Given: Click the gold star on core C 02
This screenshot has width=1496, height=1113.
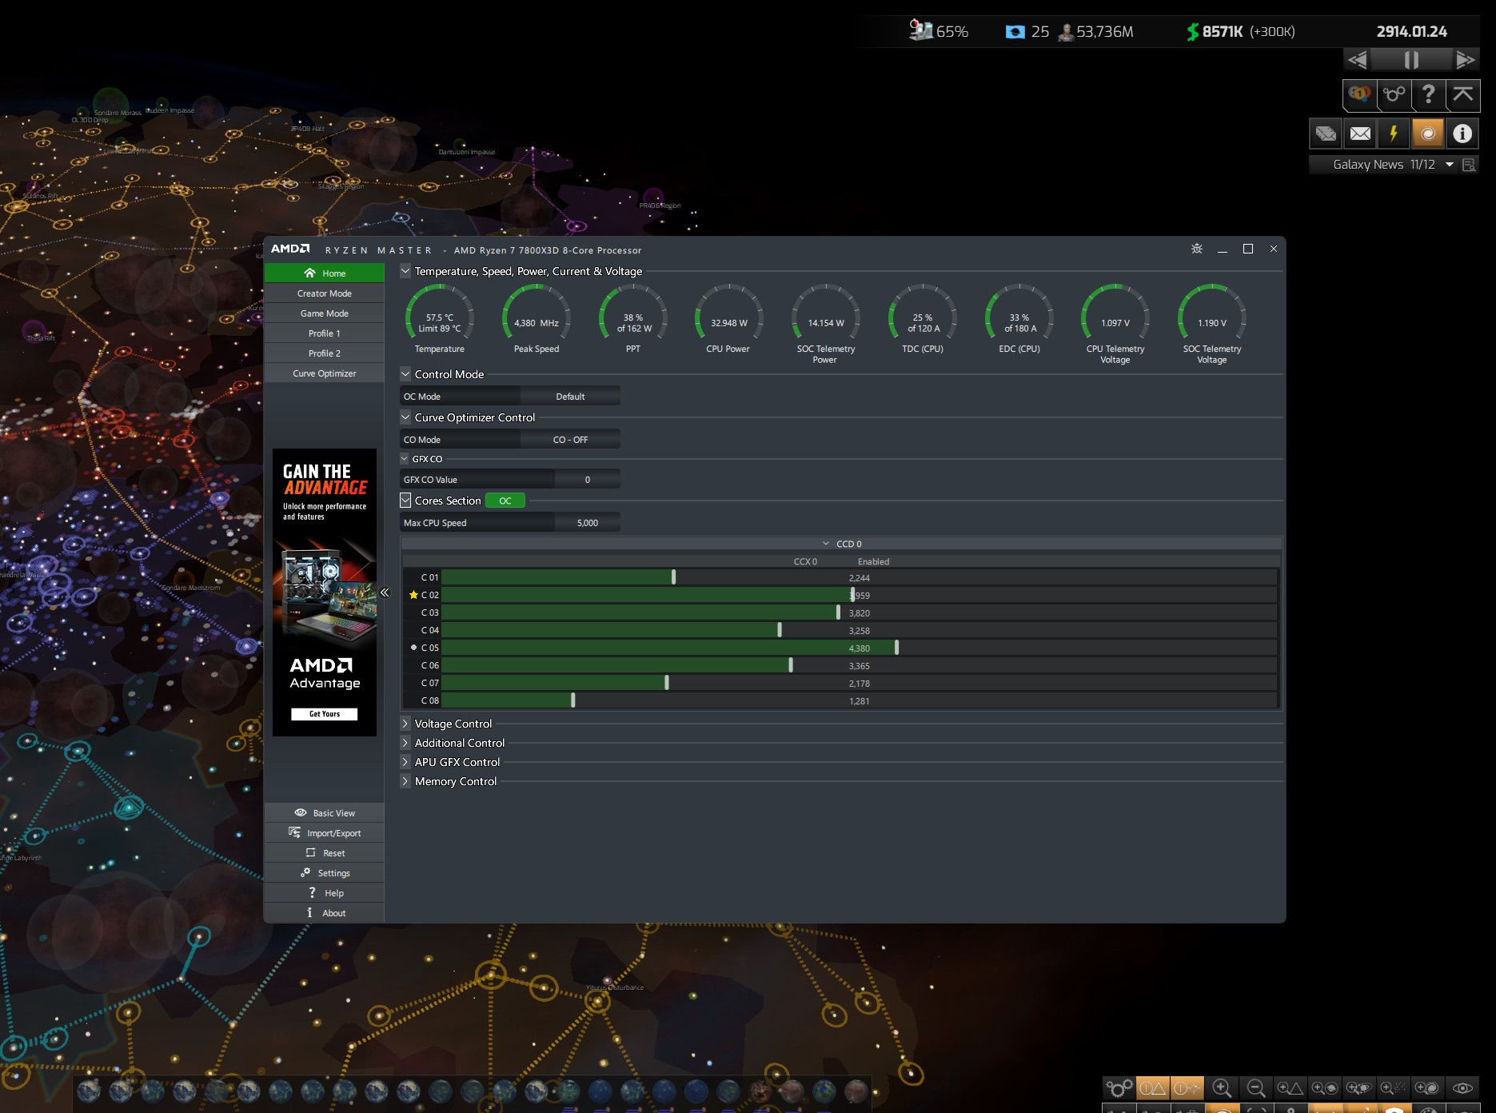Looking at the screenshot, I should 413,595.
